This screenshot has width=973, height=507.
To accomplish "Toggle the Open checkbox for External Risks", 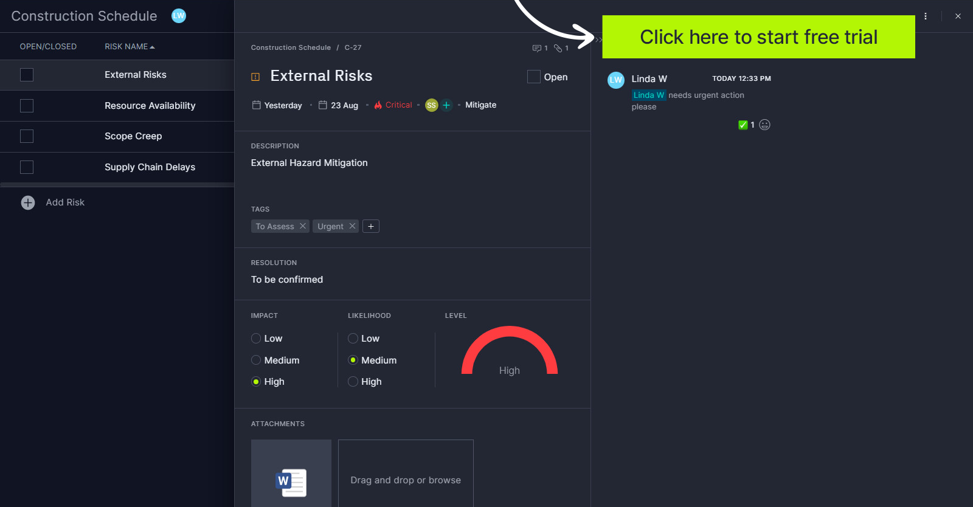I will tap(533, 77).
